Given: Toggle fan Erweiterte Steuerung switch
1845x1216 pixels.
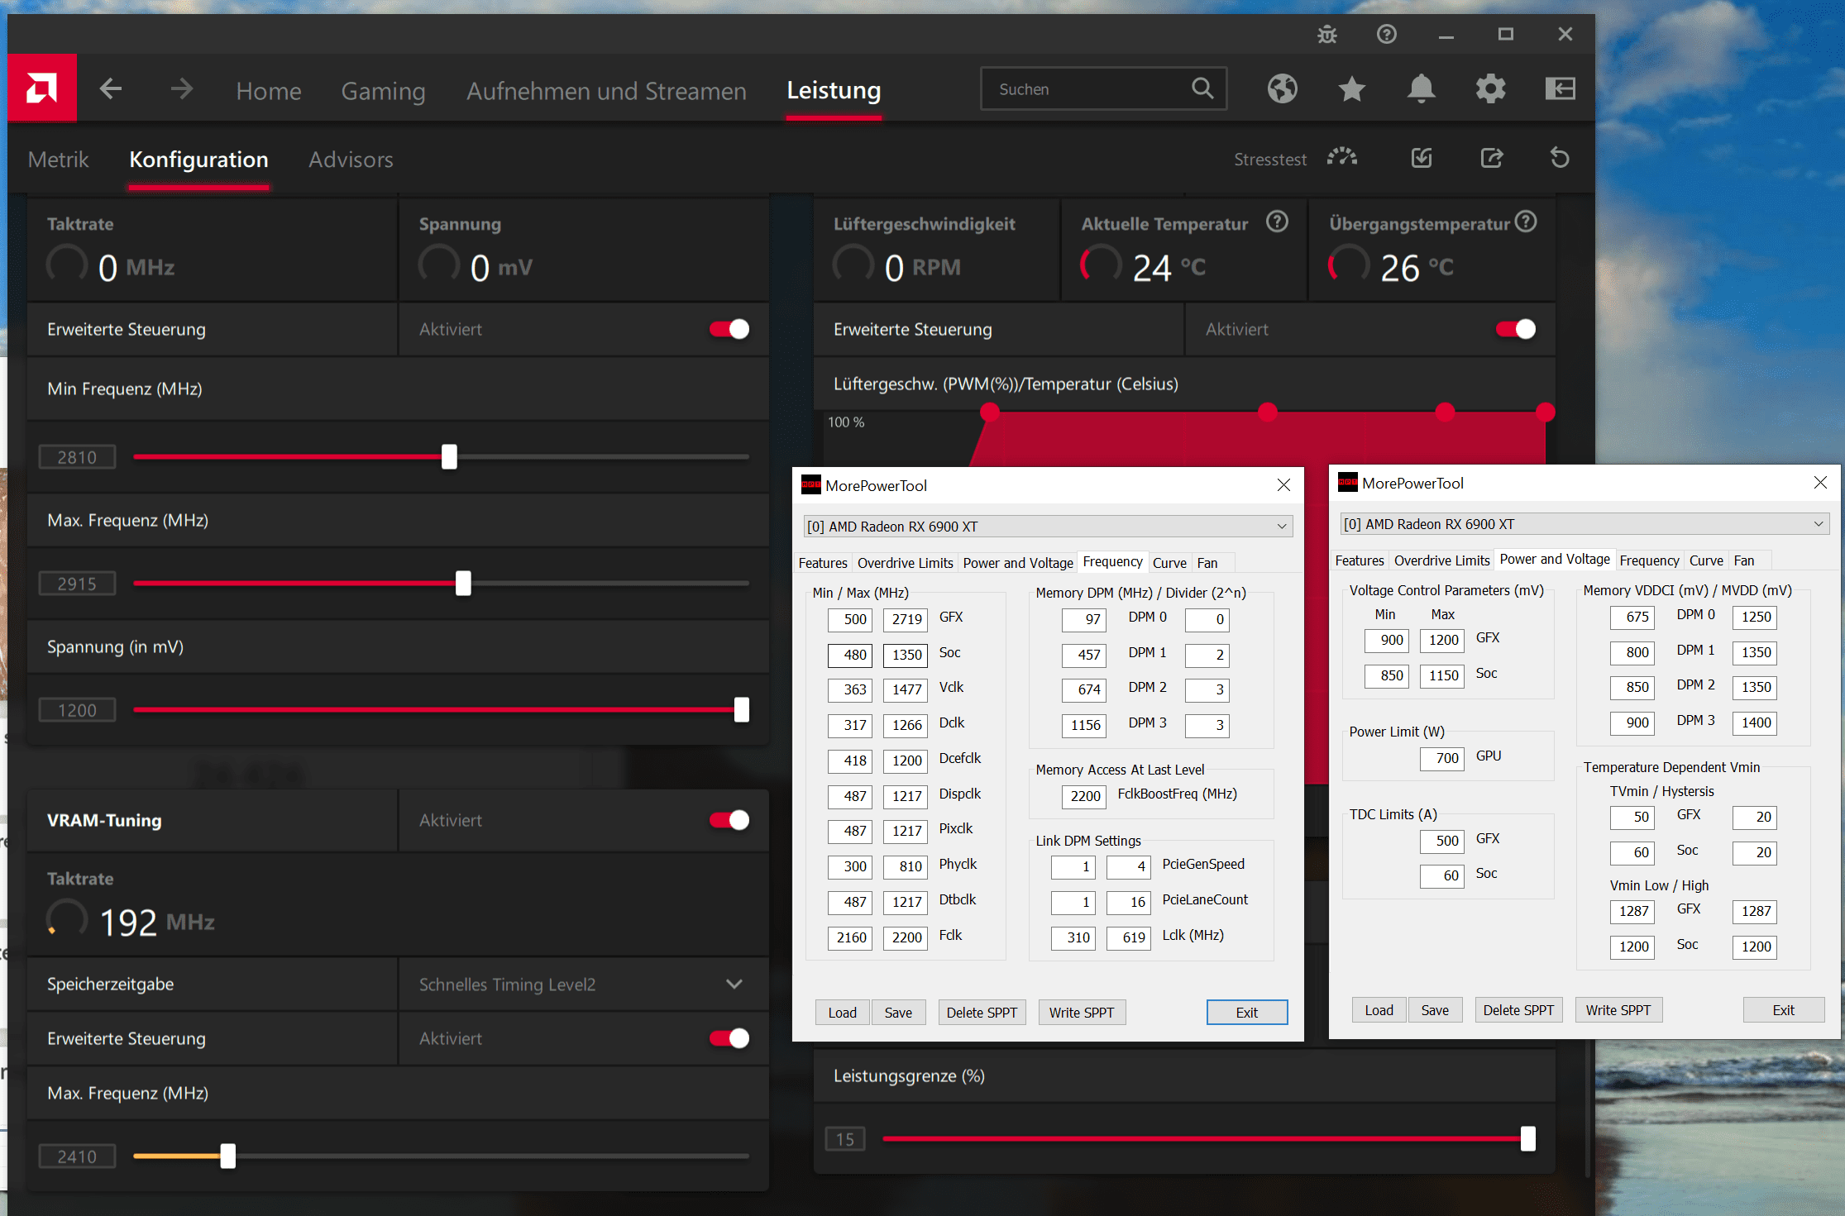Looking at the screenshot, I should 1515,329.
